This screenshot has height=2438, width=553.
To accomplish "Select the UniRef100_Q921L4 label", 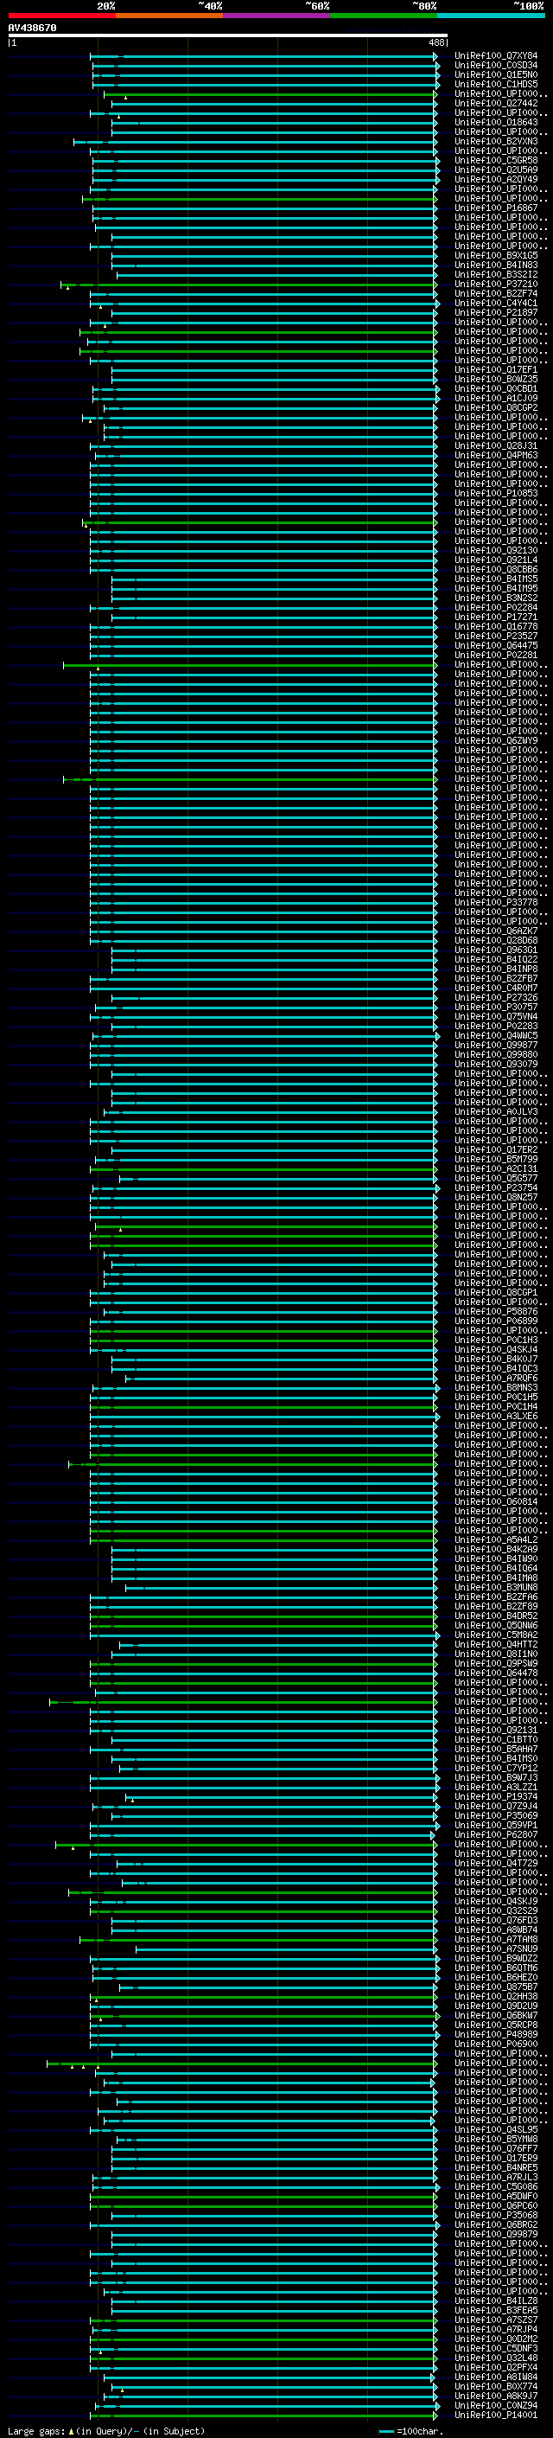I will [496, 560].
